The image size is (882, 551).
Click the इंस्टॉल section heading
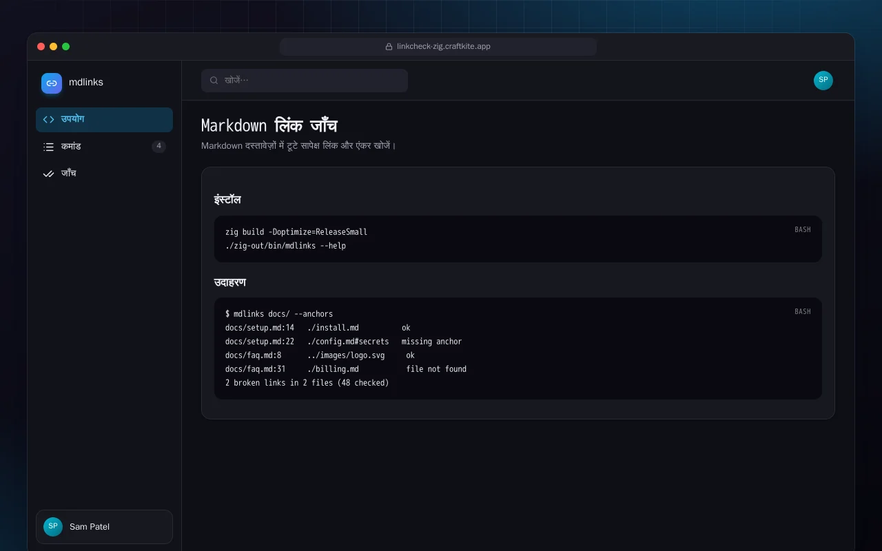[x=227, y=200]
